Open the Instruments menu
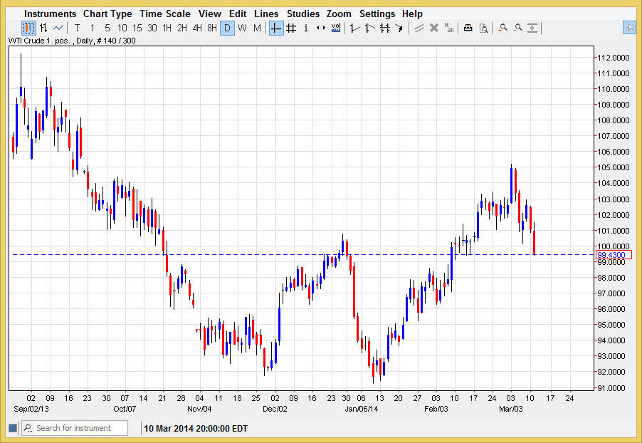Image resolution: width=642 pixels, height=443 pixels. click(x=50, y=14)
